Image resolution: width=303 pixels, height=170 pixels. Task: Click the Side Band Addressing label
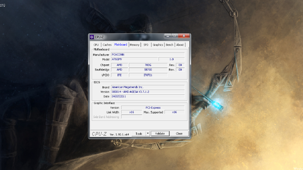(106, 117)
